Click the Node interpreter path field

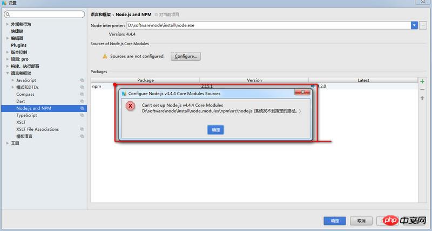pyautogui.click(x=269, y=25)
